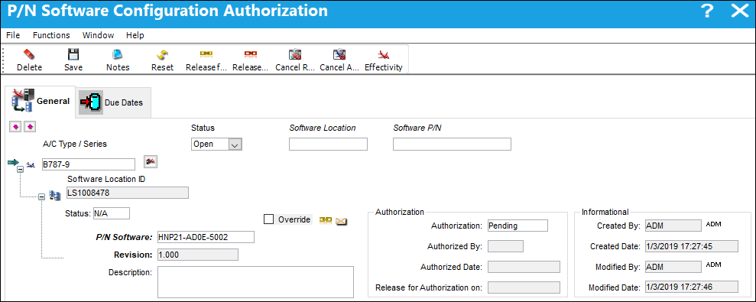This screenshot has width=756, height=302.
Task: Click the down-arrow button above A/C Type
Action: (x=15, y=126)
